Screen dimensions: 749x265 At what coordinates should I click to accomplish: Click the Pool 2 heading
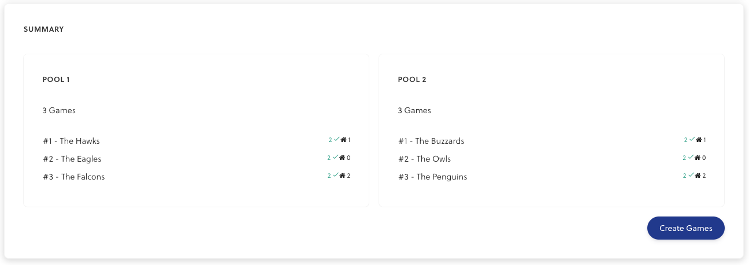(412, 80)
